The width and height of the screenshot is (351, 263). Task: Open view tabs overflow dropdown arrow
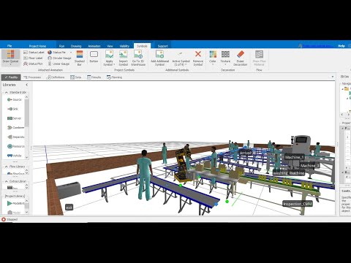333,77
